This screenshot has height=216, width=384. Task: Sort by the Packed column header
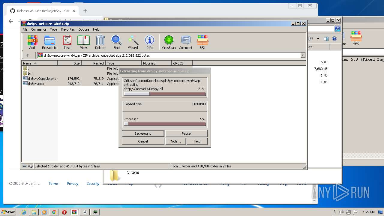click(x=93, y=63)
